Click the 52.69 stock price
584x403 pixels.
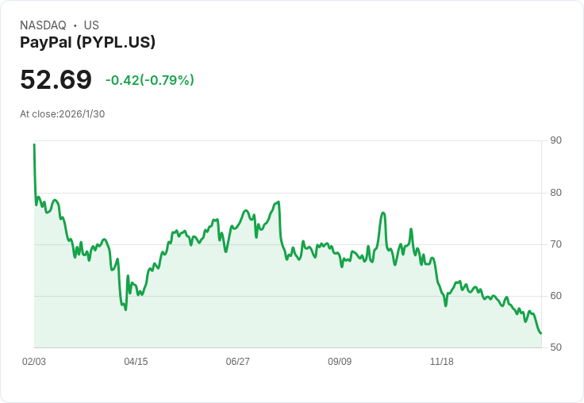(56, 79)
